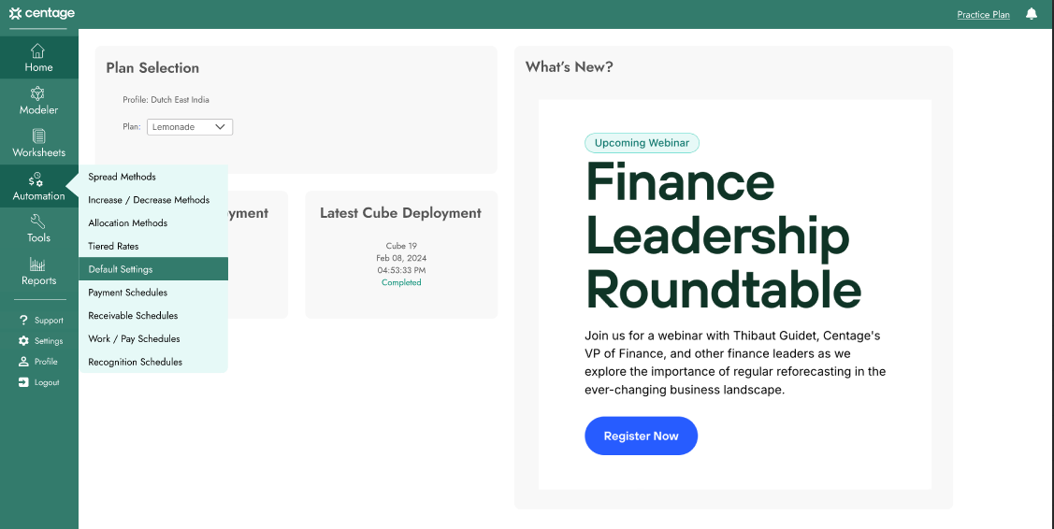Open the Practice Plan link
Image resolution: width=1054 pixels, height=529 pixels.
coord(984,14)
